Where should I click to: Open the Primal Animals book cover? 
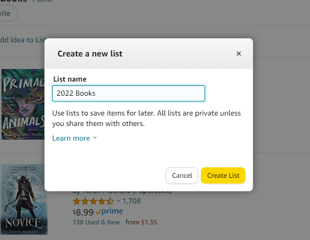click(x=23, y=104)
